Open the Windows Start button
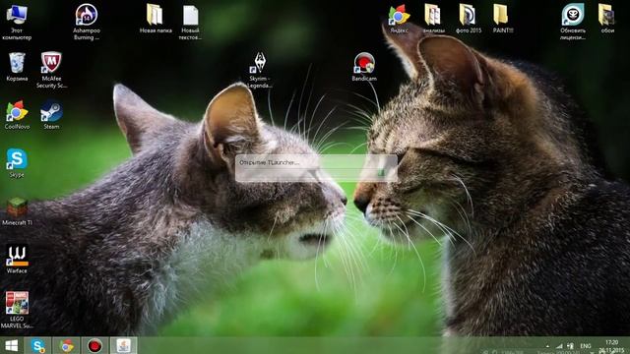The width and height of the screenshot is (630, 354). click(x=11, y=345)
